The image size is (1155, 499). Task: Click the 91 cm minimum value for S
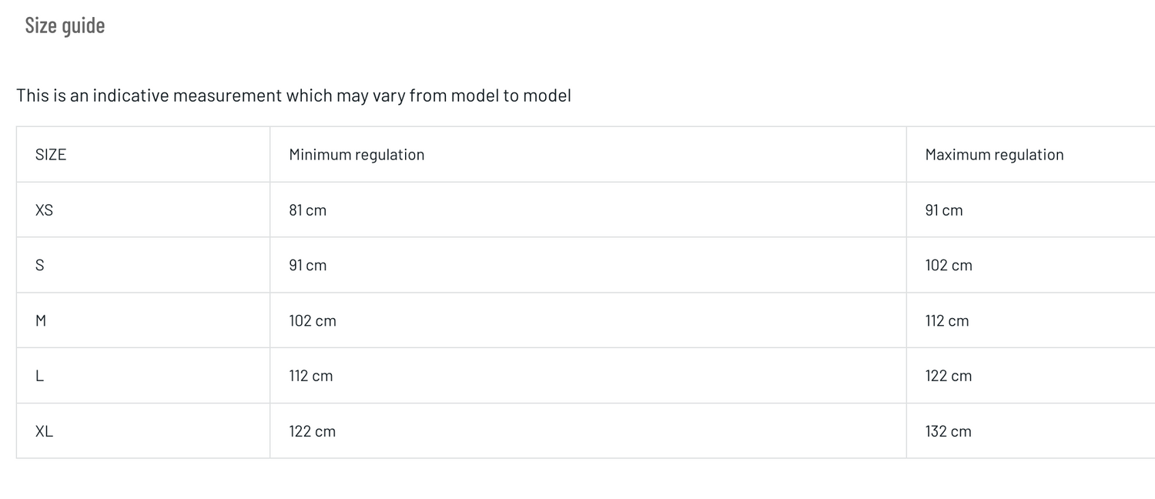point(307,265)
